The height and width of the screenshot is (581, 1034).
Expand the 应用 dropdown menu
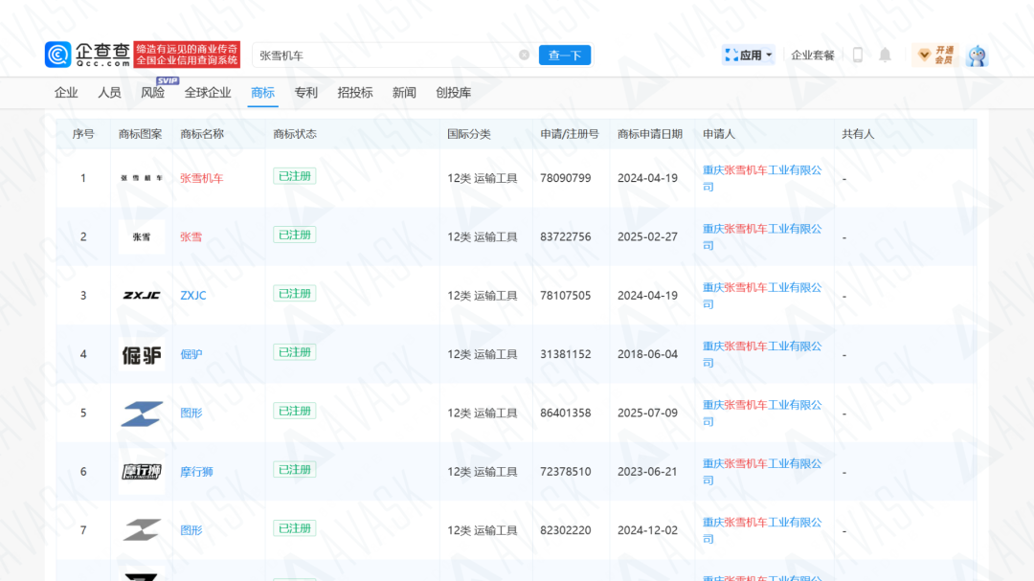pyautogui.click(x=749, y=56)
